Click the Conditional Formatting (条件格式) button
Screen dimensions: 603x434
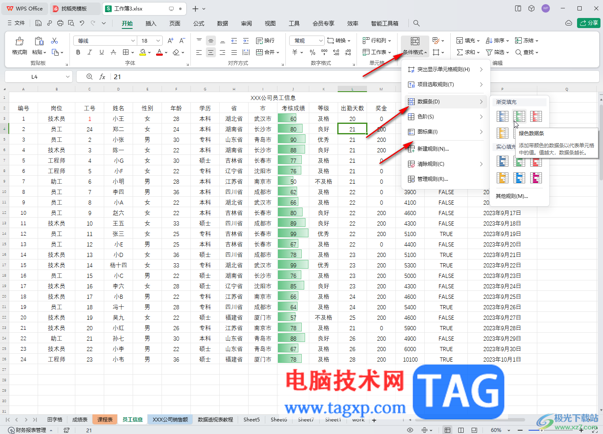(x=415, y=46)
